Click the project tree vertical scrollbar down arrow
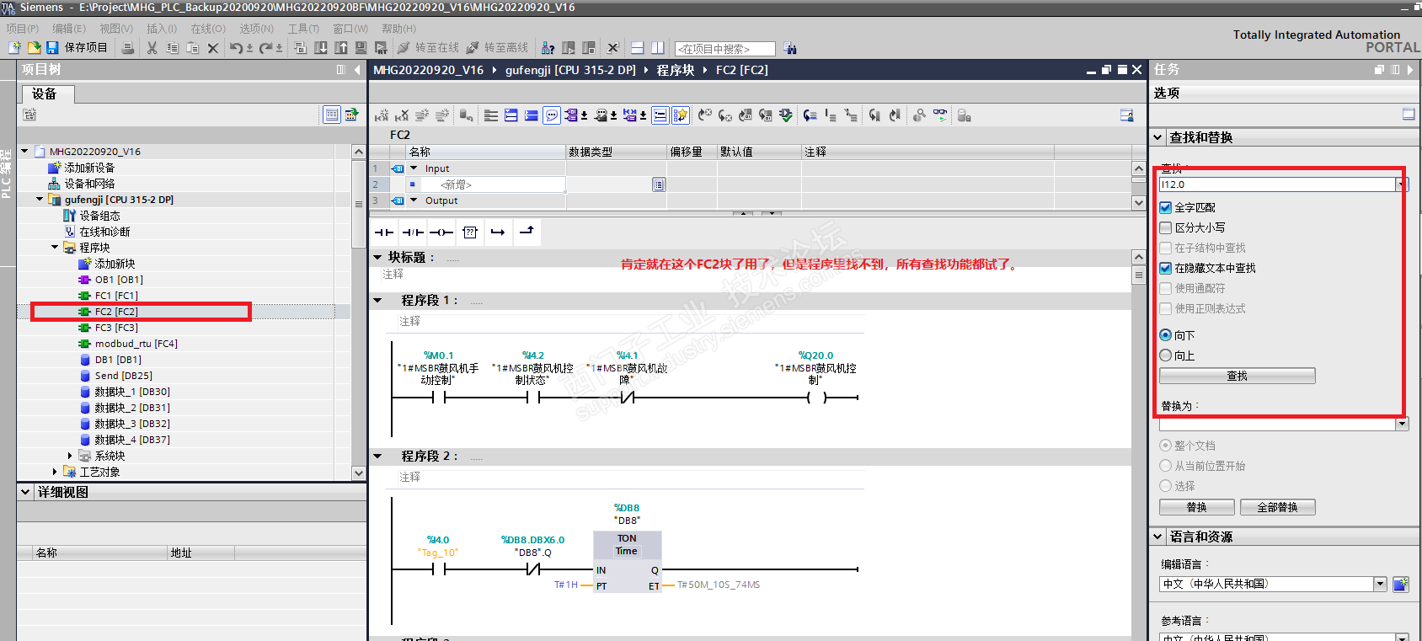Viewport: 1422px width, 641px height. coord(359,473)
